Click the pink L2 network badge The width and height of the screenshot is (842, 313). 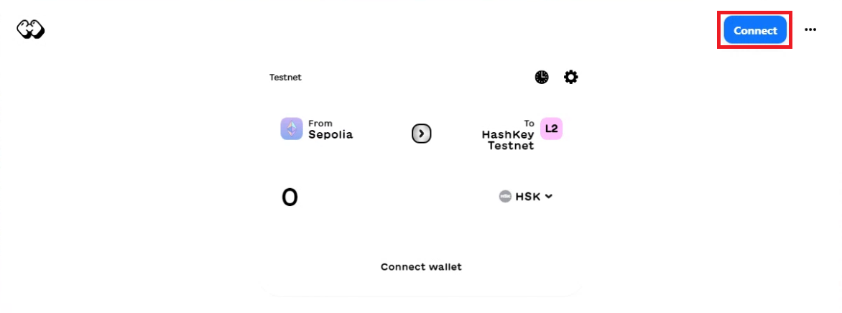coord(551,129)
